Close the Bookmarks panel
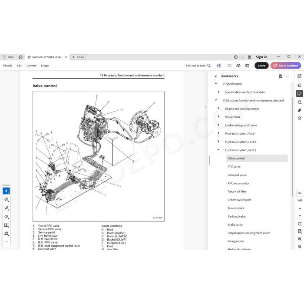Screen dimensions: 304x304 (x=215, y=76)
